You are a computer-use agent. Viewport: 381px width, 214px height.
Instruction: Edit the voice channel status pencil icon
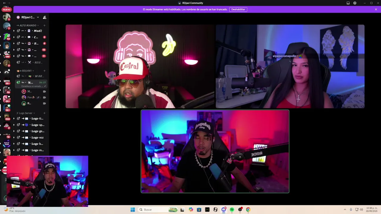[45, 86]
